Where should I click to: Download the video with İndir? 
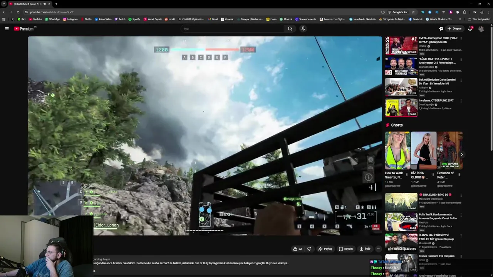(365, 249)
